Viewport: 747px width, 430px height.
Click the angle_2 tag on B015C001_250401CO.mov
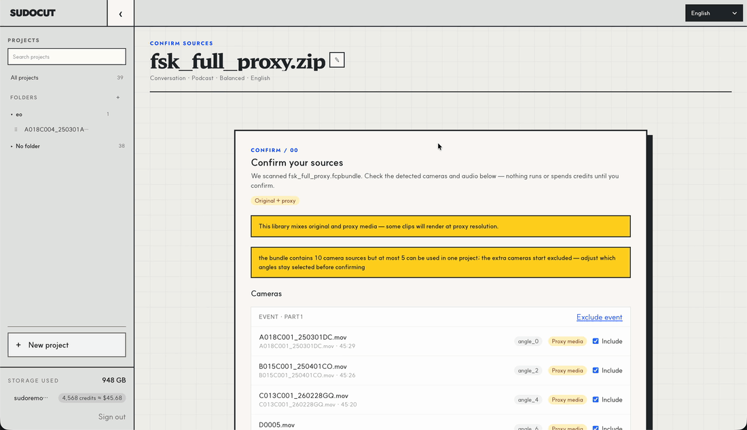(x=528, y=370)
